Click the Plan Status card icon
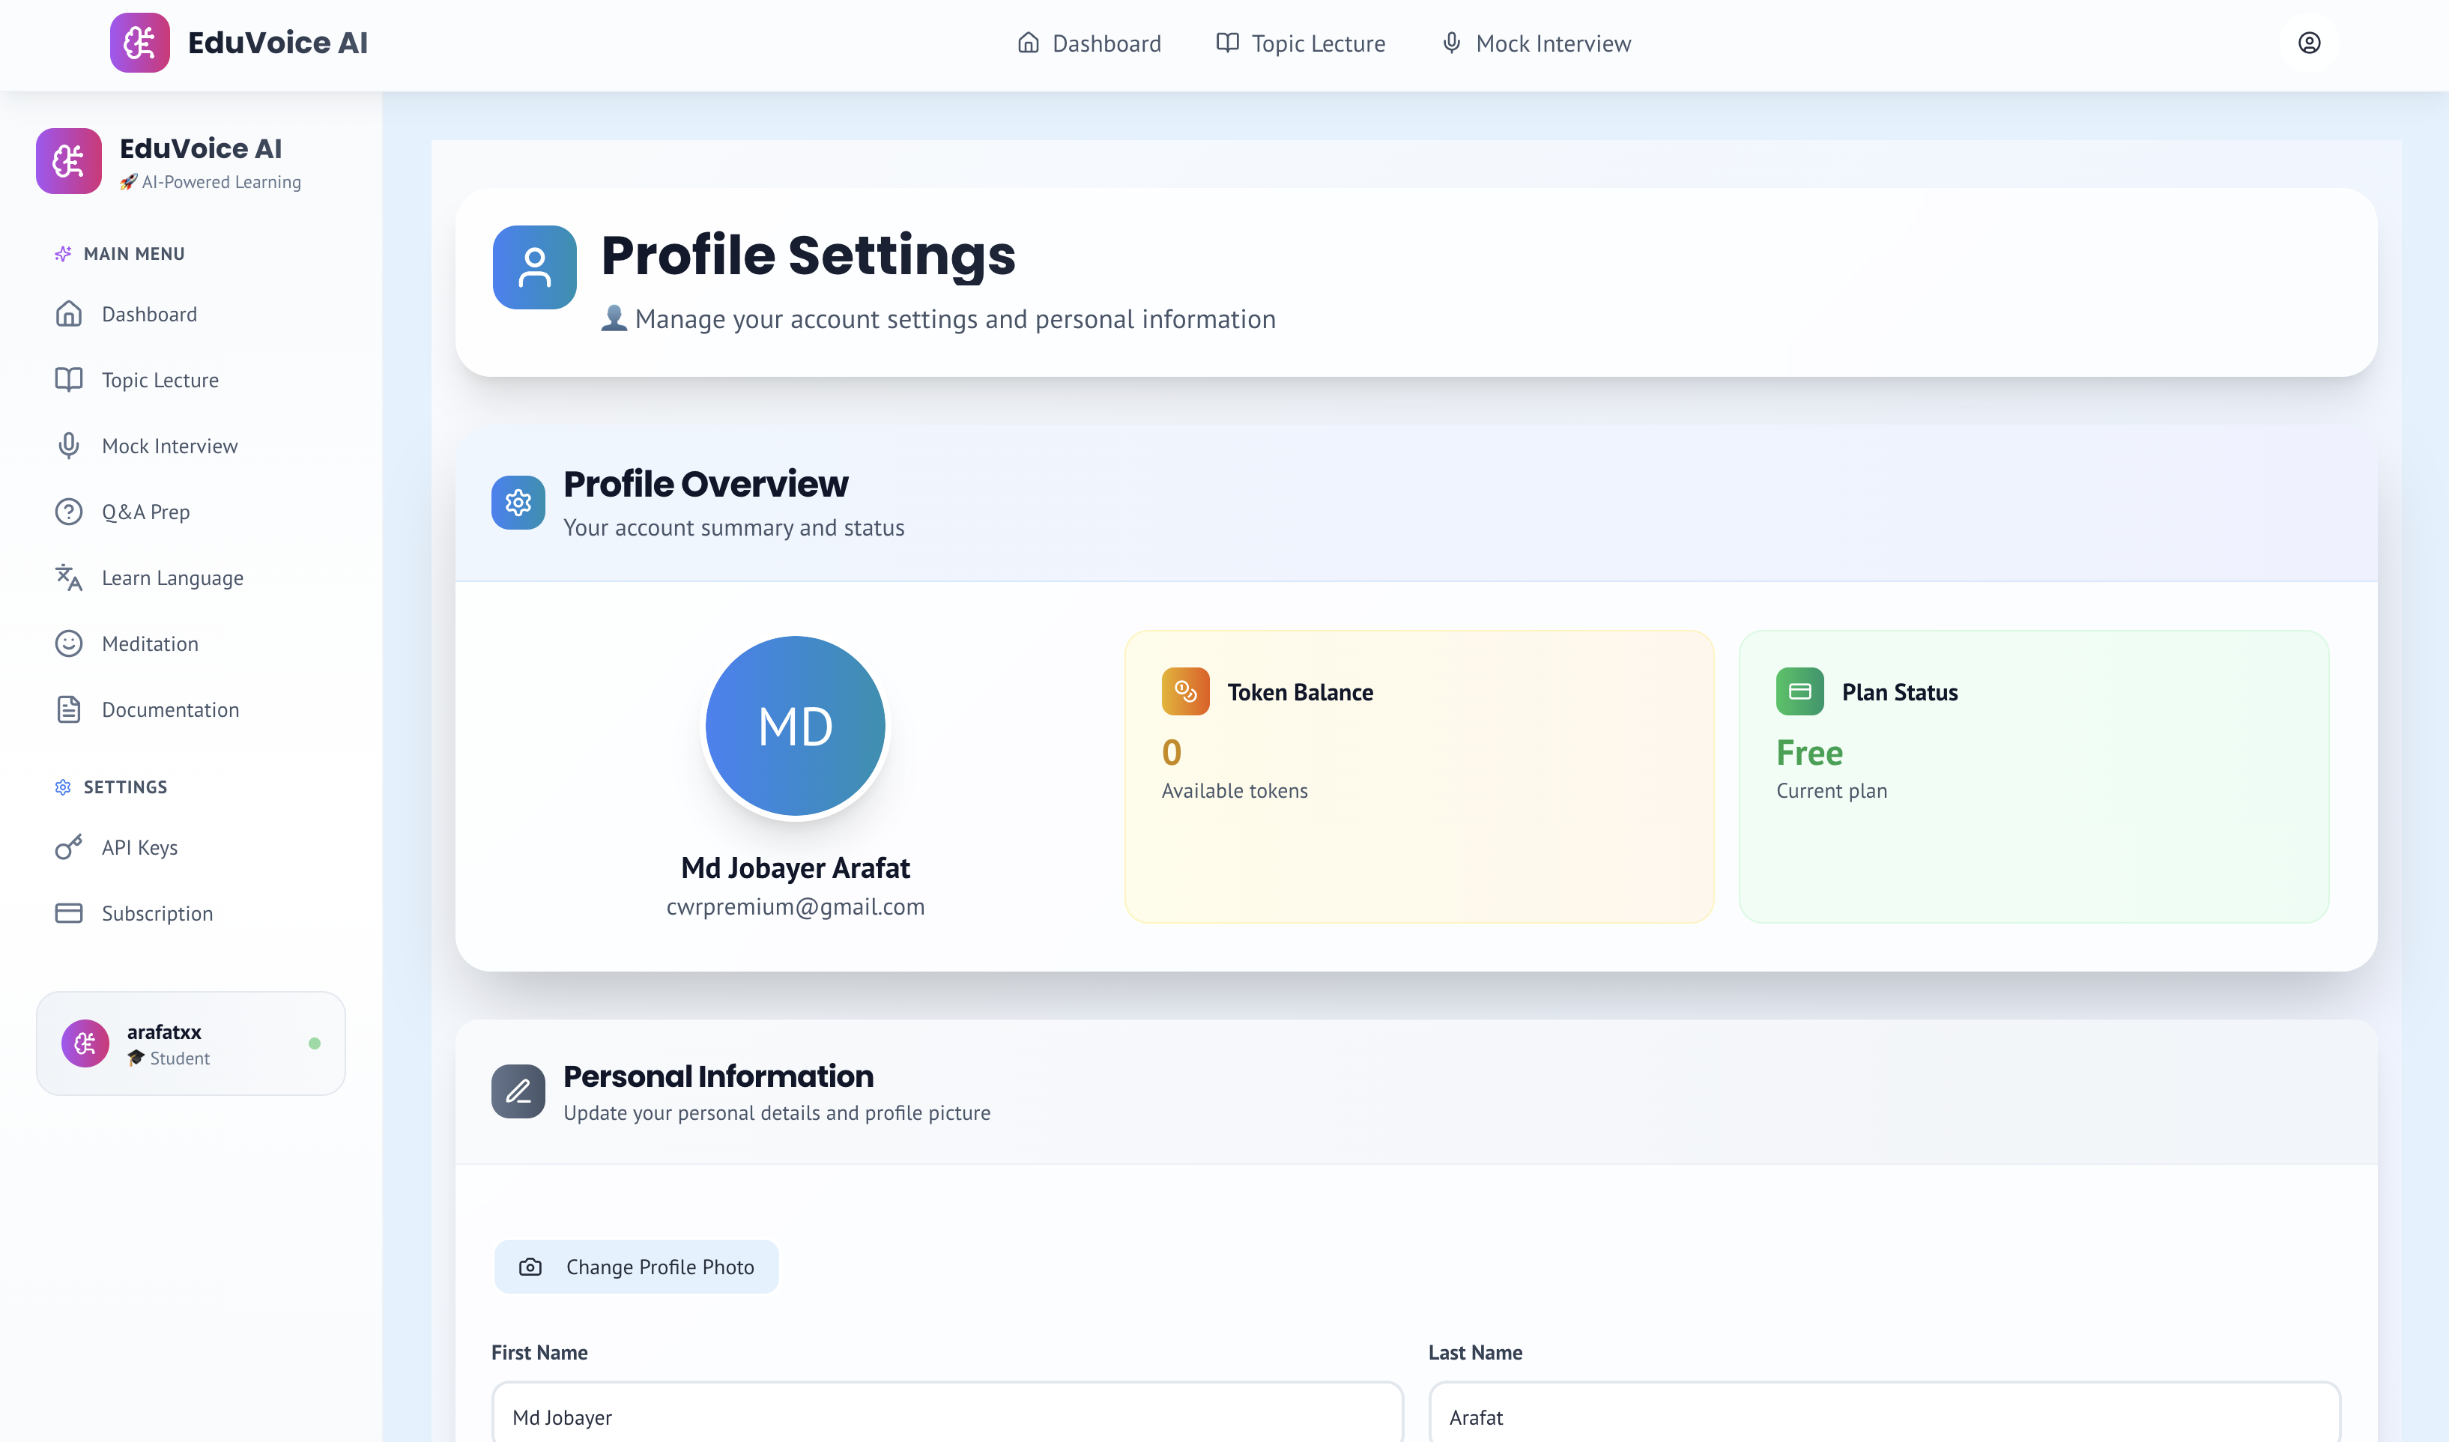The width and height of the screenshot is (2449, 1442). click(1799, 692)
